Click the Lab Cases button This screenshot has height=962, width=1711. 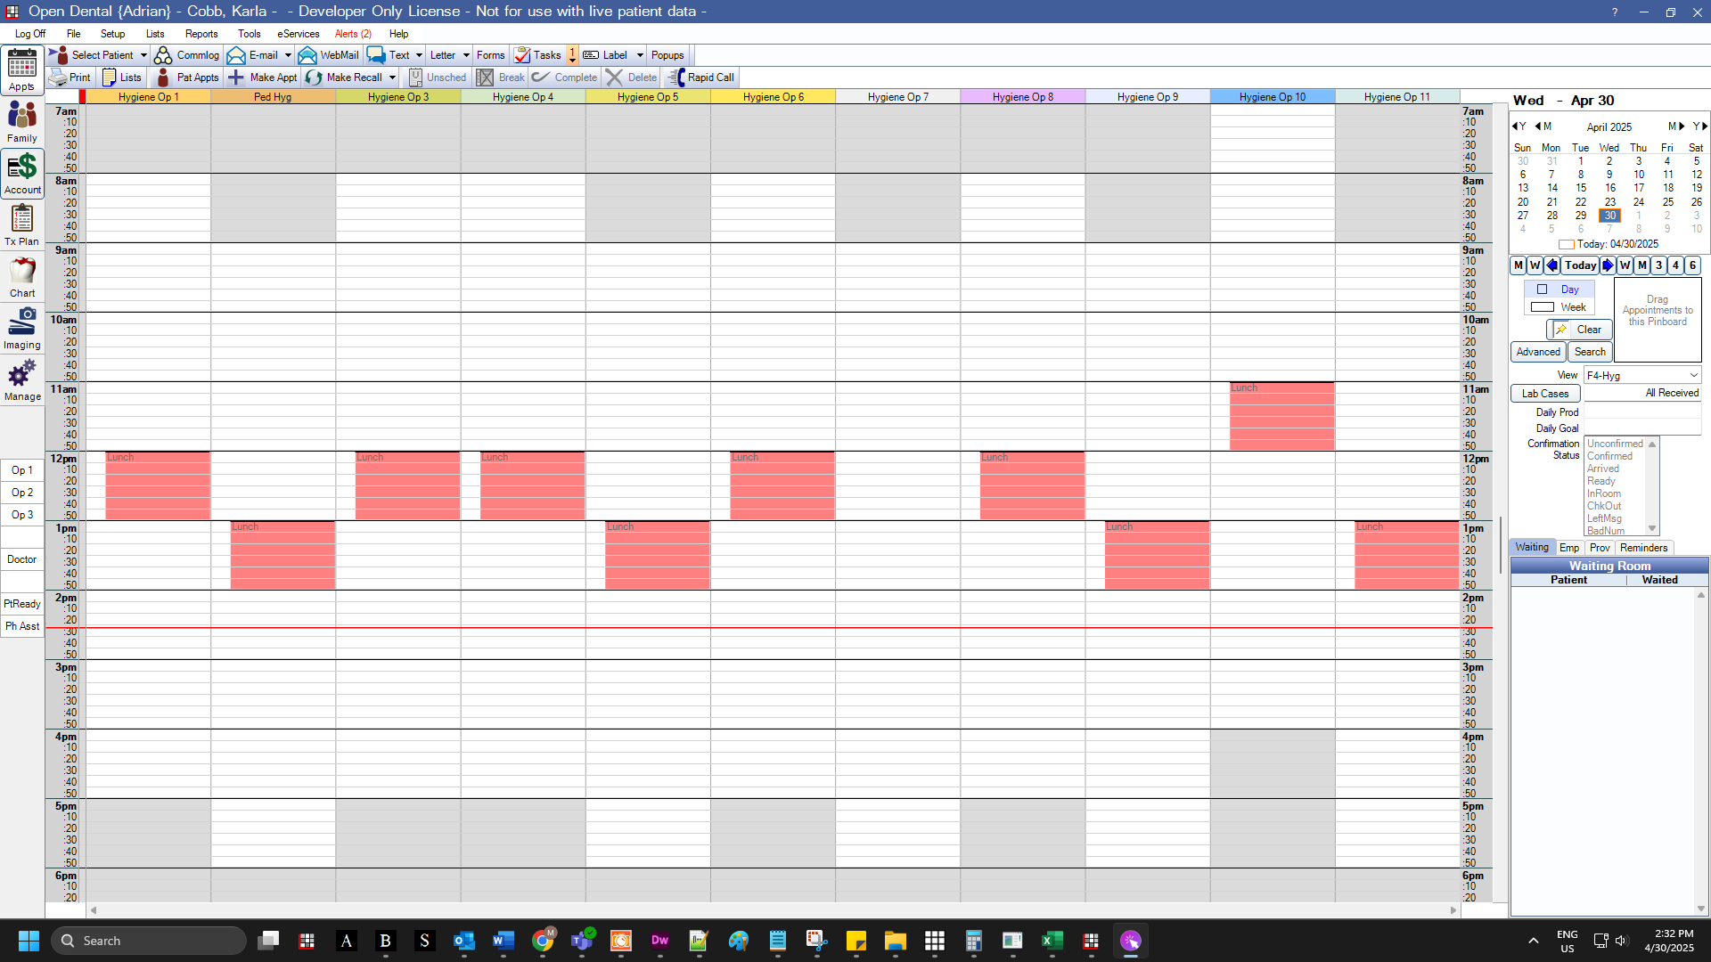click(1544, 394)
